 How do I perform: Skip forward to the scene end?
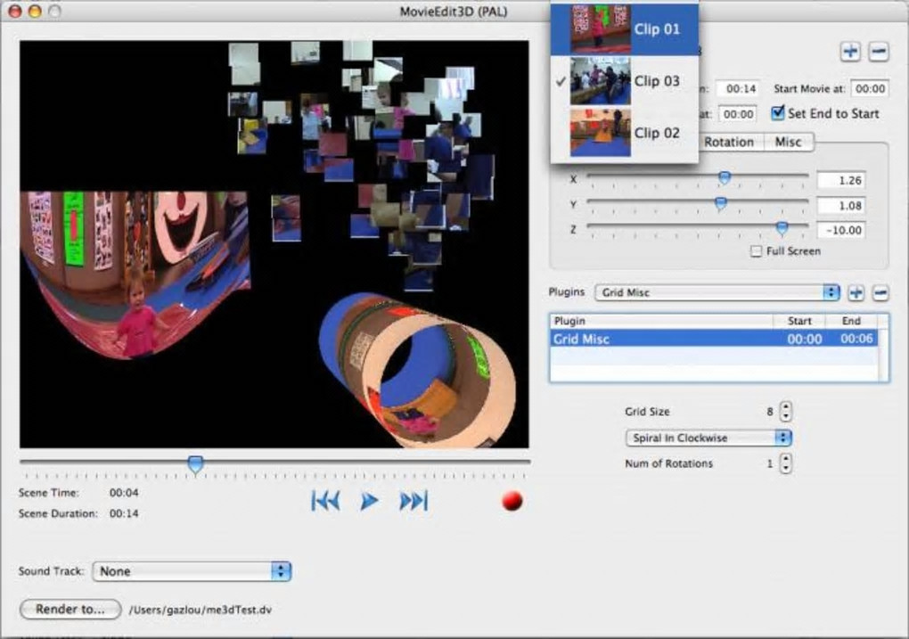414,502
